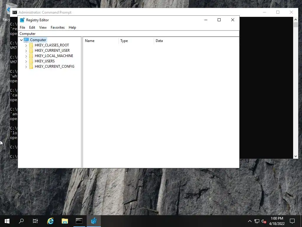Launch Internet Explorer from taskbar

coord(50,221)
